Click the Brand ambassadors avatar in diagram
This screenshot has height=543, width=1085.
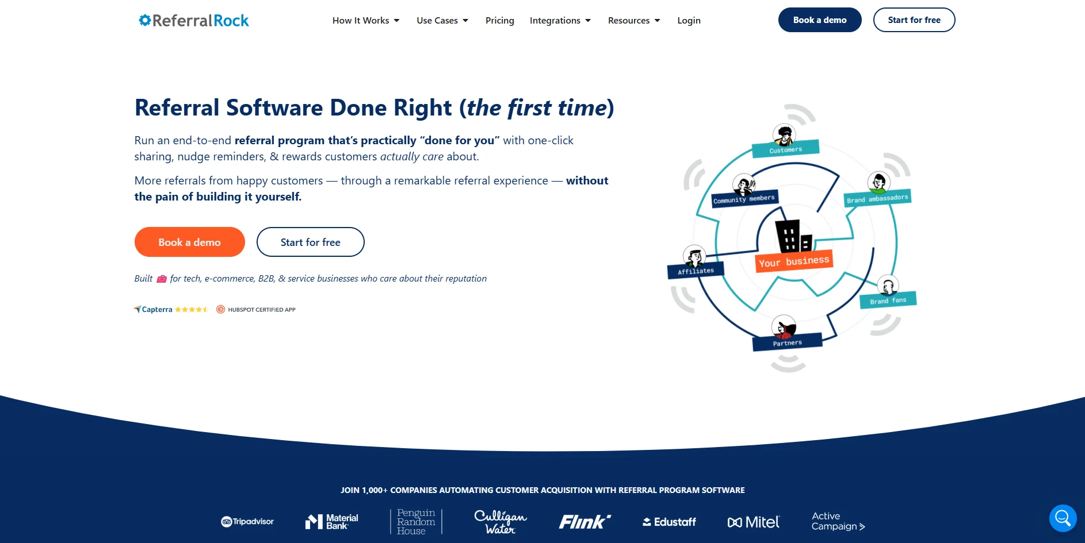tap(878, 183)
